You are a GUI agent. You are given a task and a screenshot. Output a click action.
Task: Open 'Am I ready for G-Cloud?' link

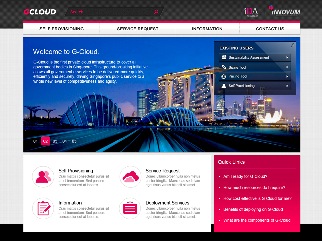pos(245,176)
